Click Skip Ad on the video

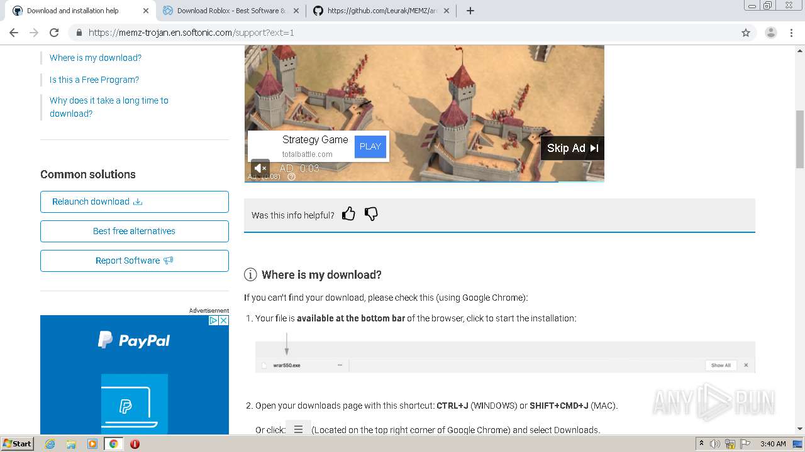click(572, 148)
